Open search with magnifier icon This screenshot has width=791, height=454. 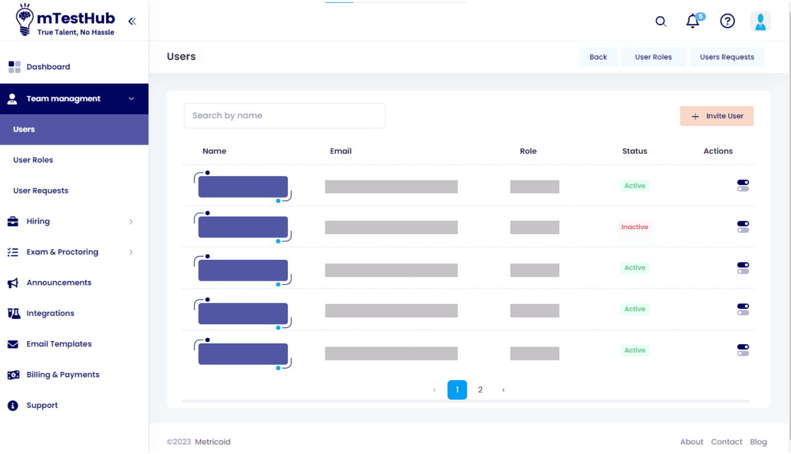tap(661, 21)
